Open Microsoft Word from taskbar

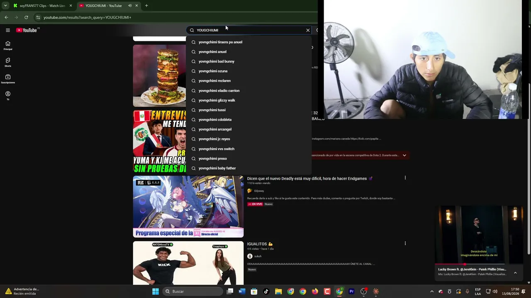pos(242,291)
